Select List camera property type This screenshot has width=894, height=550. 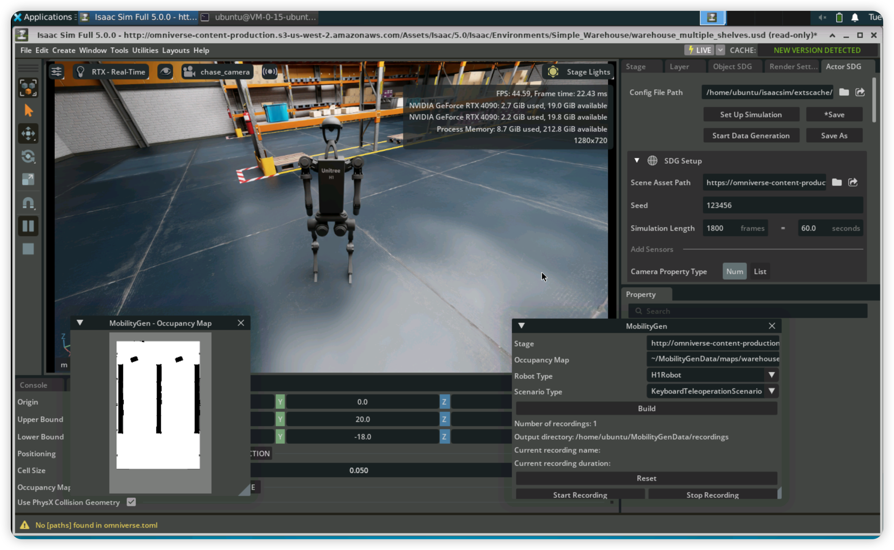760,271
